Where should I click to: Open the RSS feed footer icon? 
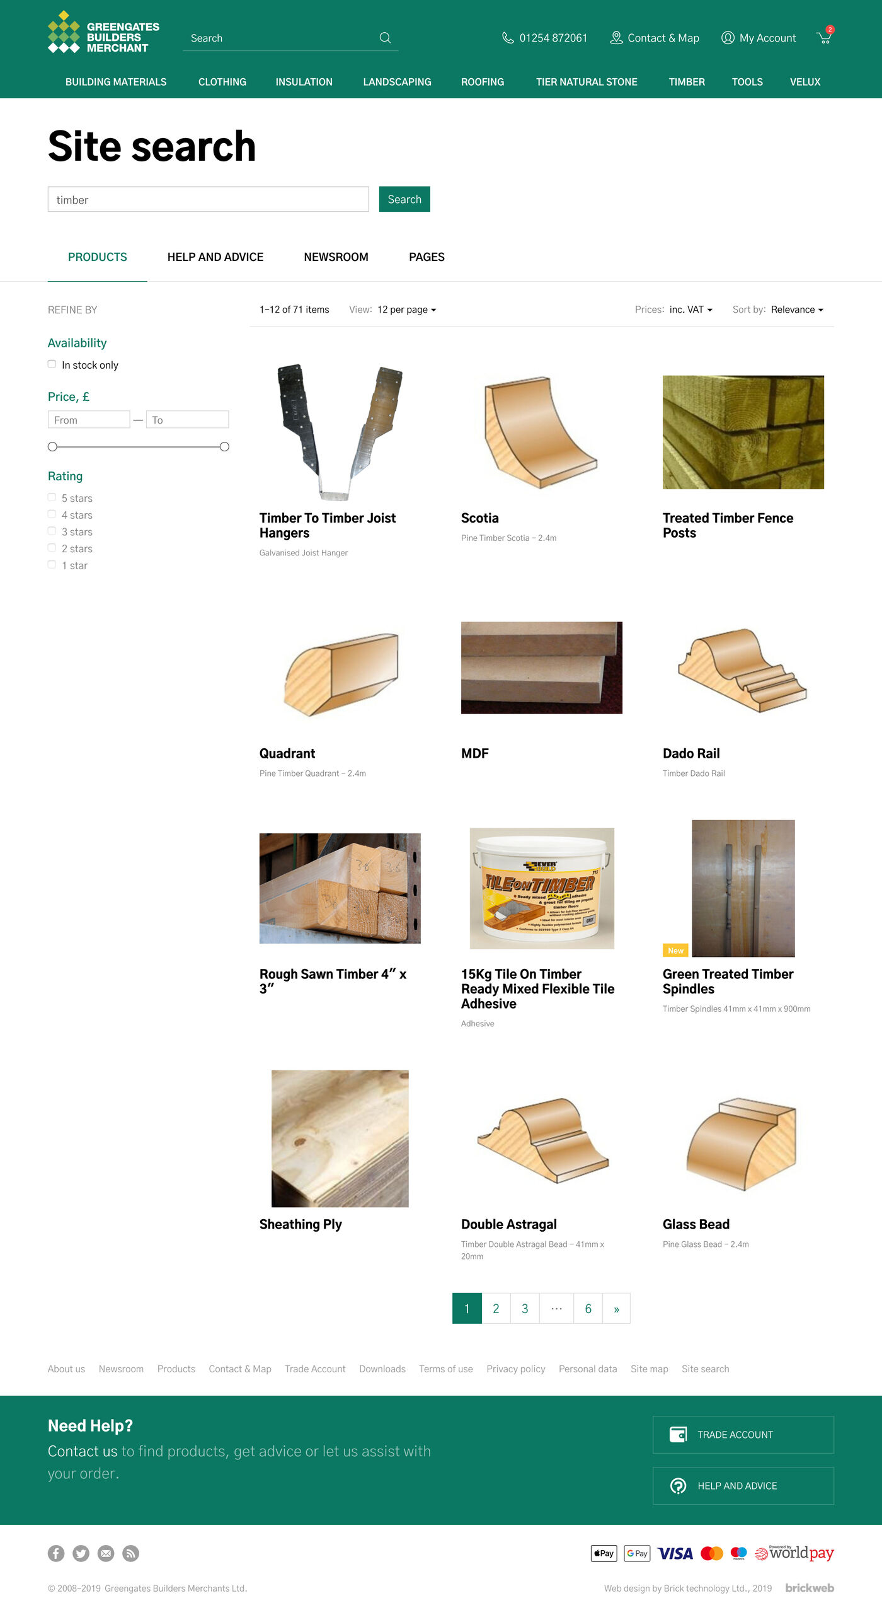pyautogui.click(x=130, y=1553)
